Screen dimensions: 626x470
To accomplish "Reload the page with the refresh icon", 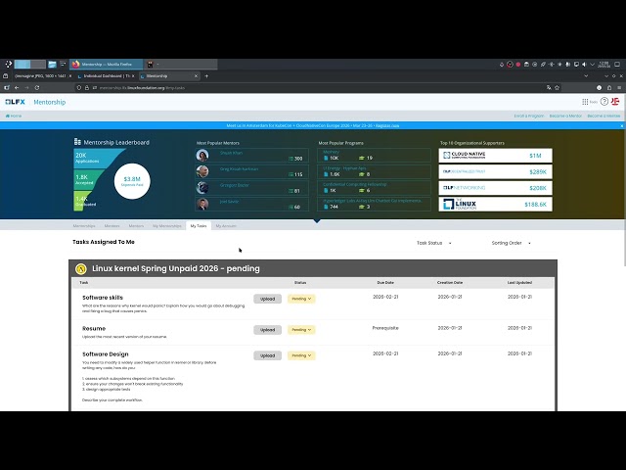I will [37, 87].
